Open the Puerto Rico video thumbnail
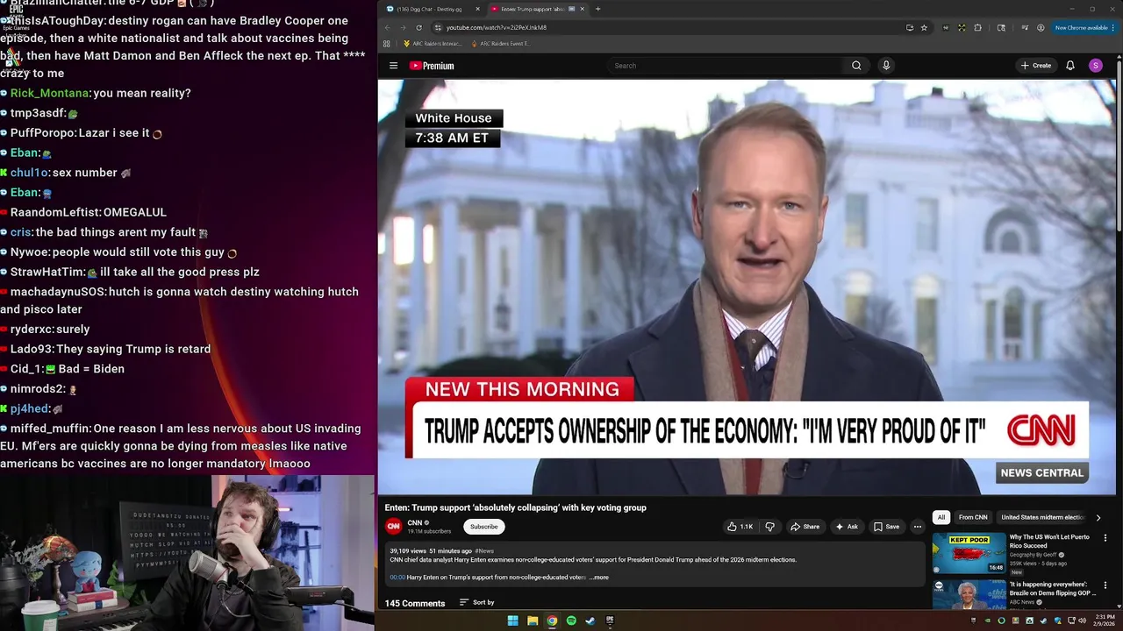1123x631 pixels. coord(969,552)
